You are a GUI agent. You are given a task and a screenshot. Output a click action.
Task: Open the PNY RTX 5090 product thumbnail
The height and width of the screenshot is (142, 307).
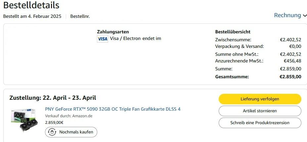coord(24,120)
